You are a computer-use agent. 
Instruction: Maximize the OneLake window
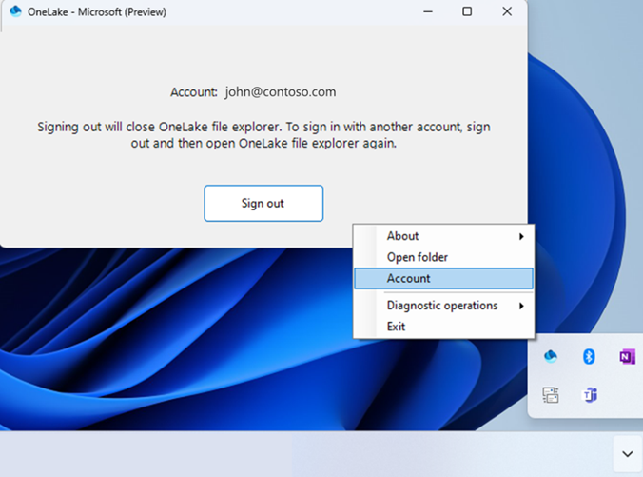[467, 11]
